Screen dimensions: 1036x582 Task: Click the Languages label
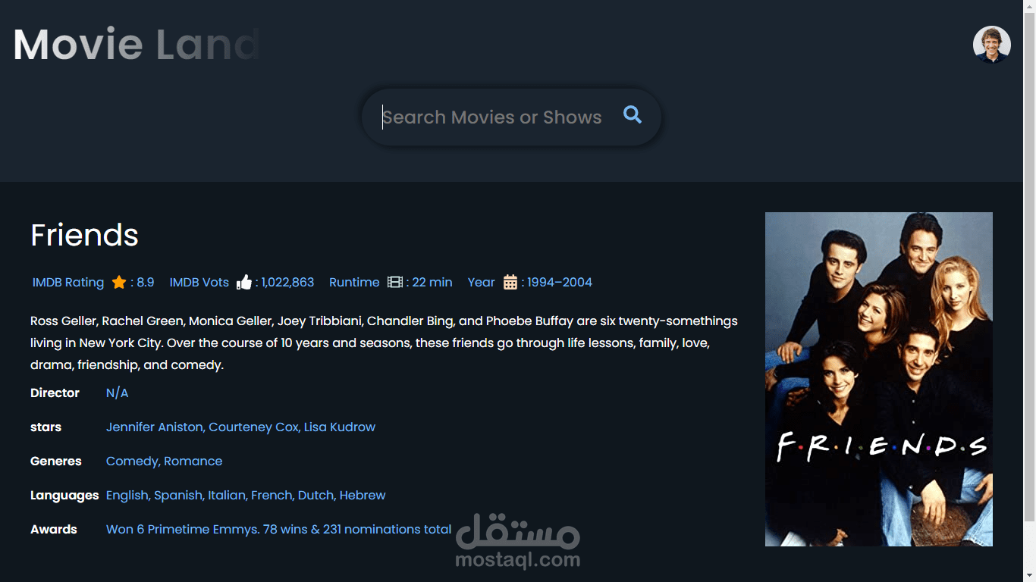point(64,495)
